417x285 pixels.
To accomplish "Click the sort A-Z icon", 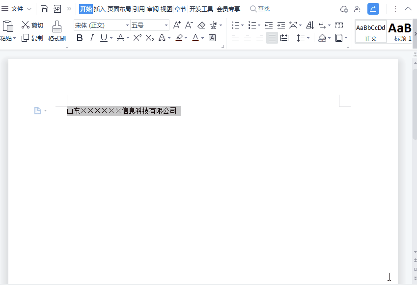I will coord(310,25).
